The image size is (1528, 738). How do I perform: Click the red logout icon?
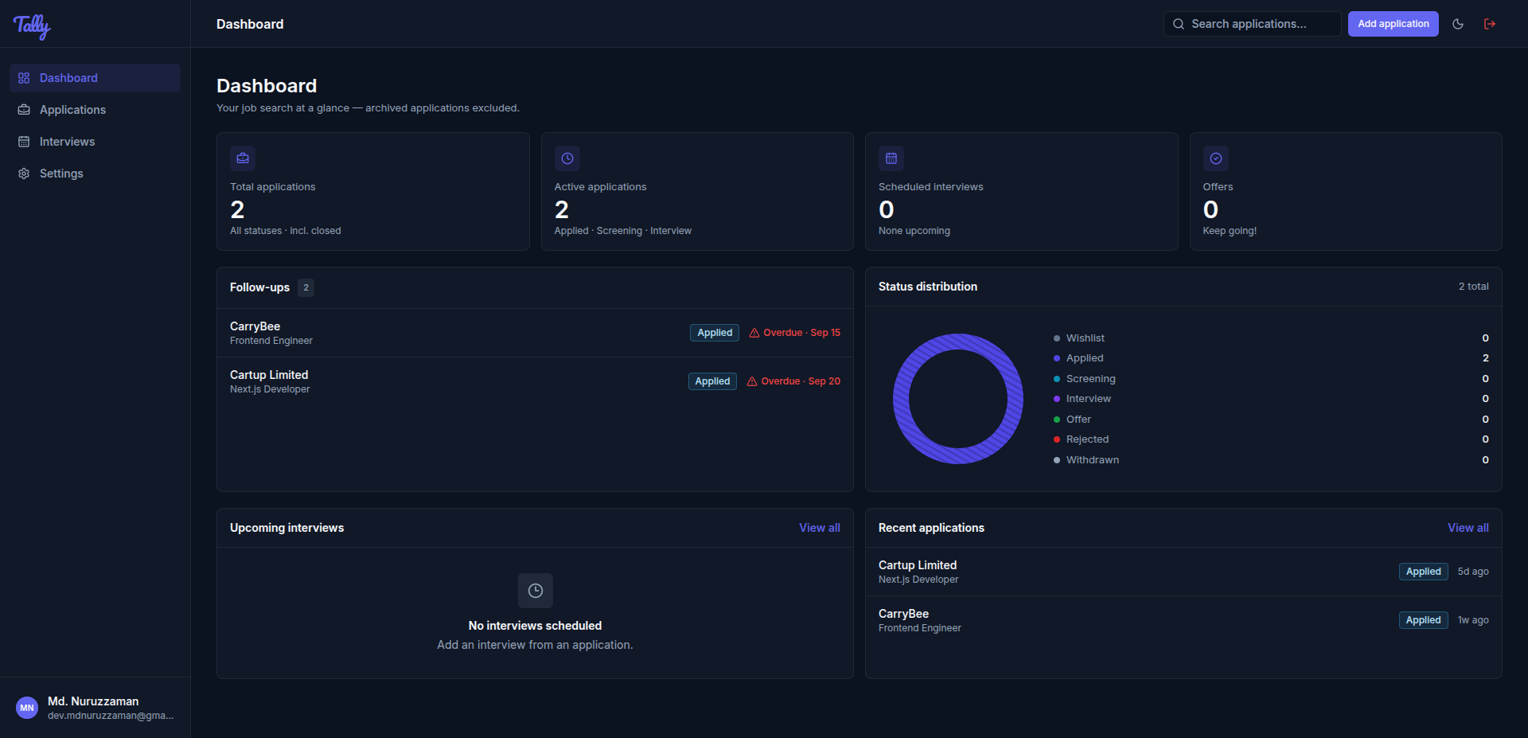[1490, 24]
